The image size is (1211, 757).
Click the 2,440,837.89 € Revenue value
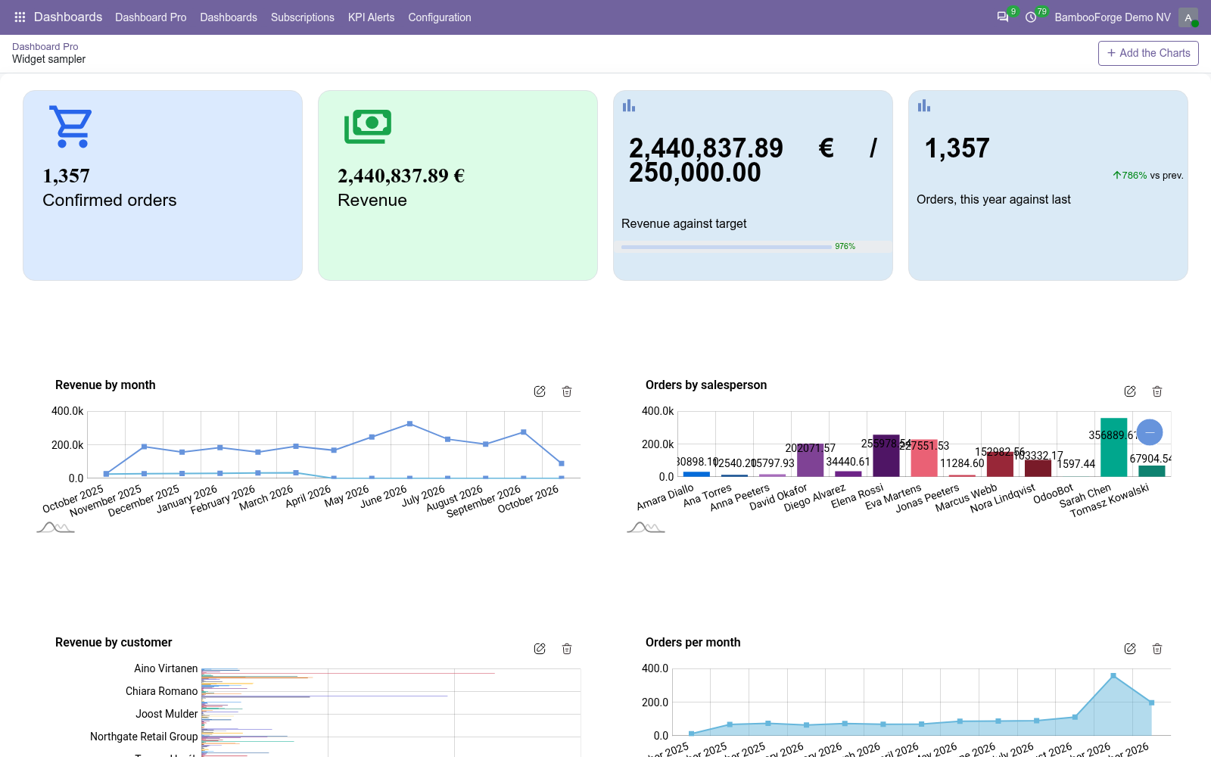coord(401,176)
